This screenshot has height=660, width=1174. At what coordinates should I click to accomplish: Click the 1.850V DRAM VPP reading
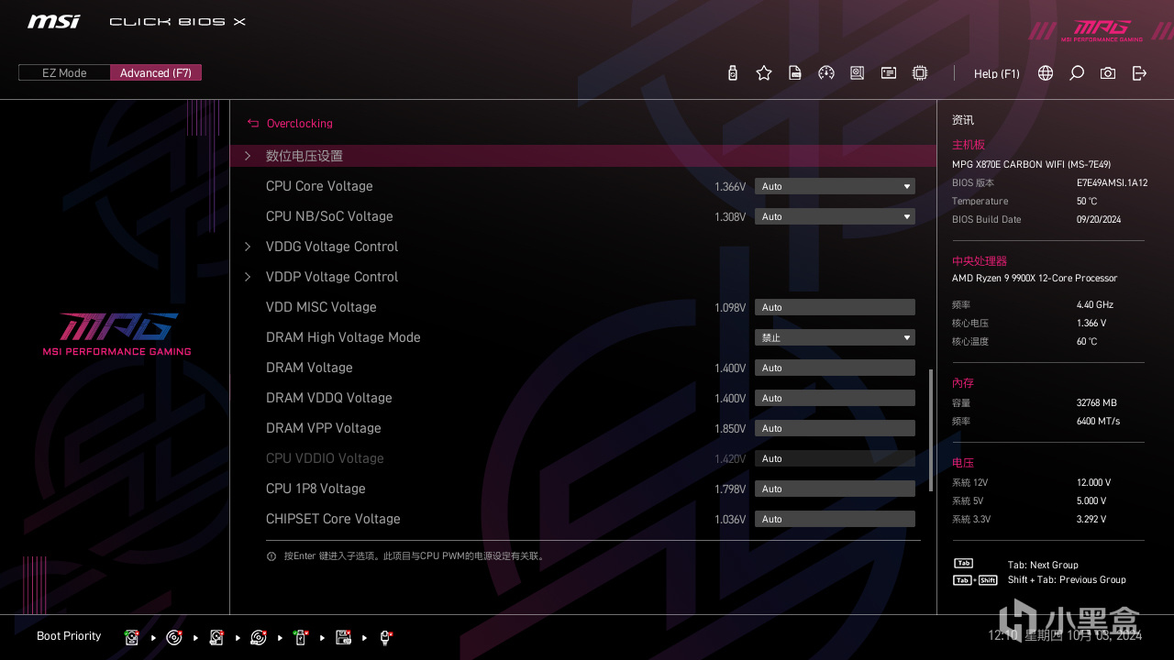[x=730, y=429]
